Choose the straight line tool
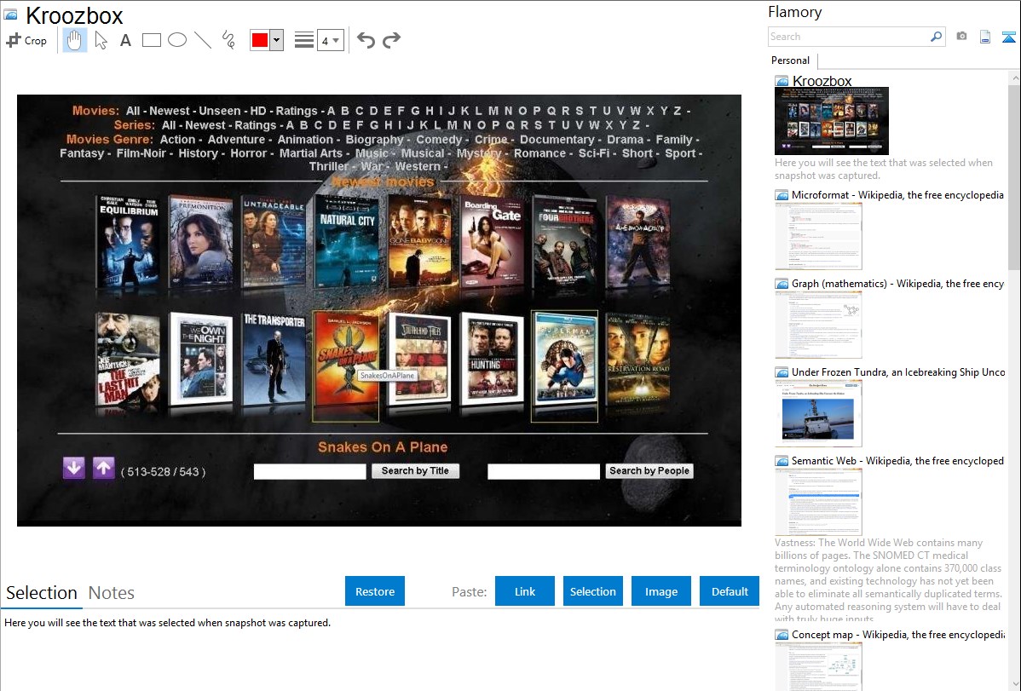 tap(203, 40)
